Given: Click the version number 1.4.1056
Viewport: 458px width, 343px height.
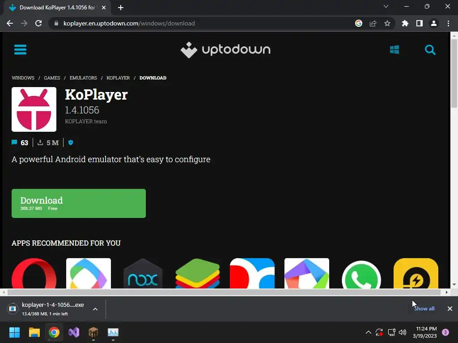Looking at the screenshot, I should 82,110.
